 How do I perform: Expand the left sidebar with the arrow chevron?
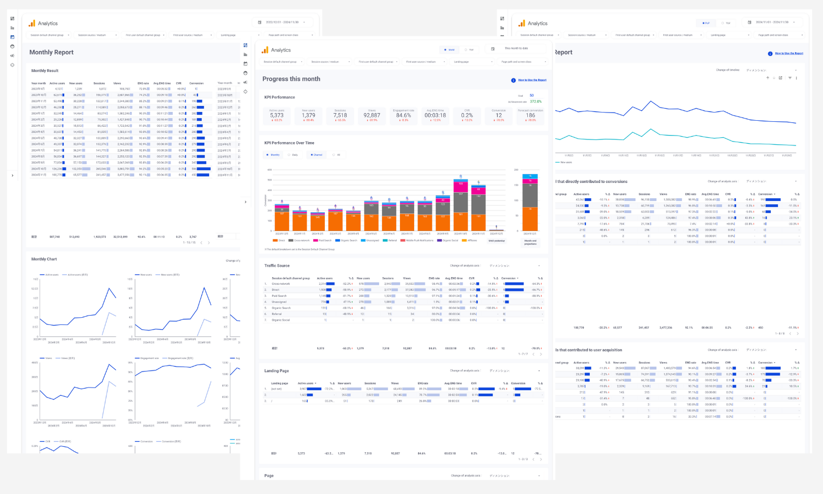(x=12, y=176)
